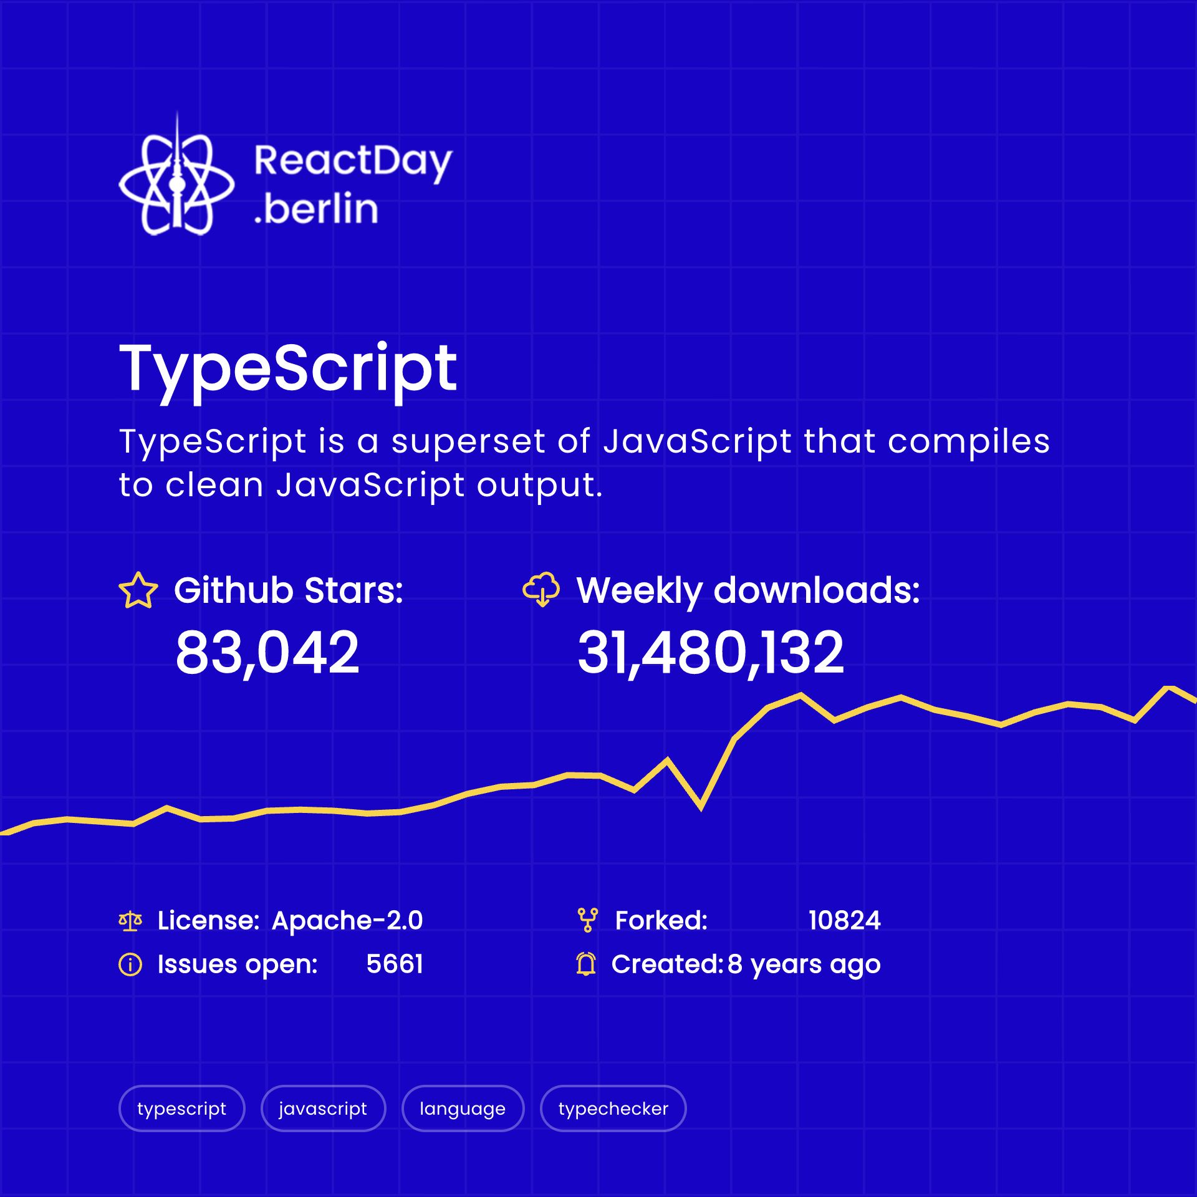The height and width of the screenshot is (1197, 1197).
Task: Click the star icon beside Github Stars
Action: [x=138, y=590]
